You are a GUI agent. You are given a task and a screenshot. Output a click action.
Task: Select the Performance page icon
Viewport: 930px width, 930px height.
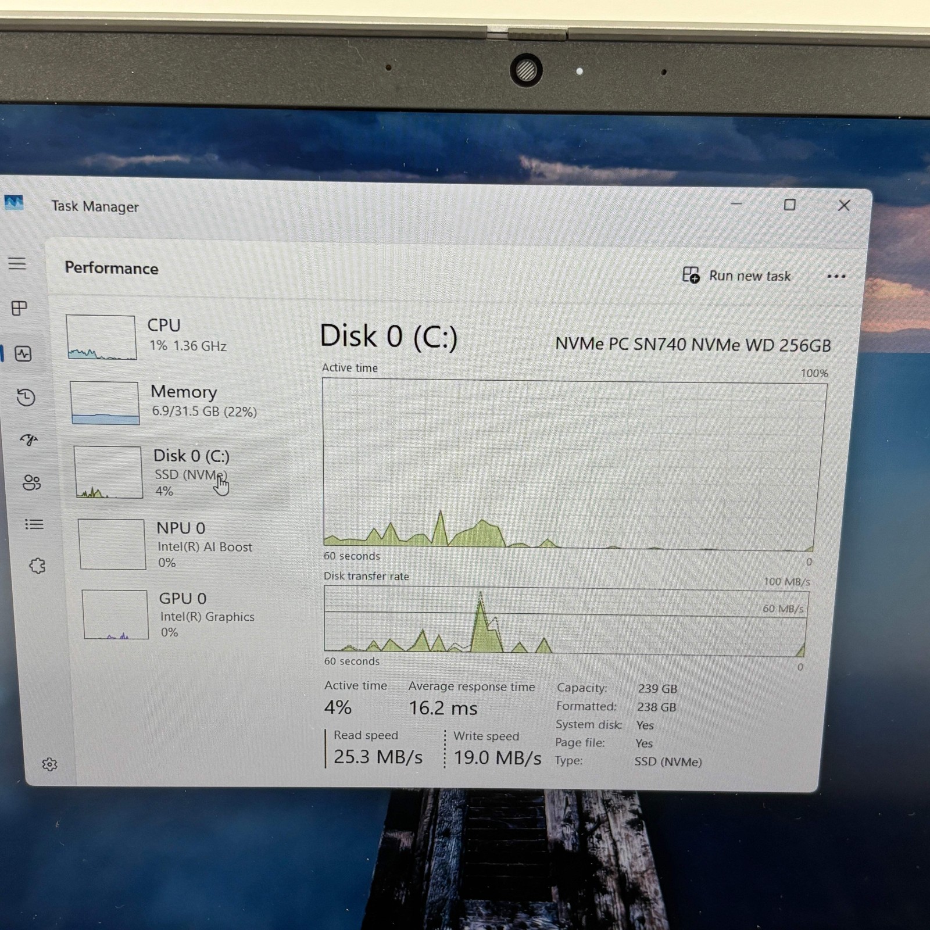click(23, 353)
